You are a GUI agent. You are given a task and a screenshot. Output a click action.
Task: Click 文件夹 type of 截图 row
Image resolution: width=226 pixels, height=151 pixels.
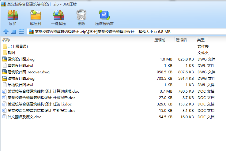203,53
